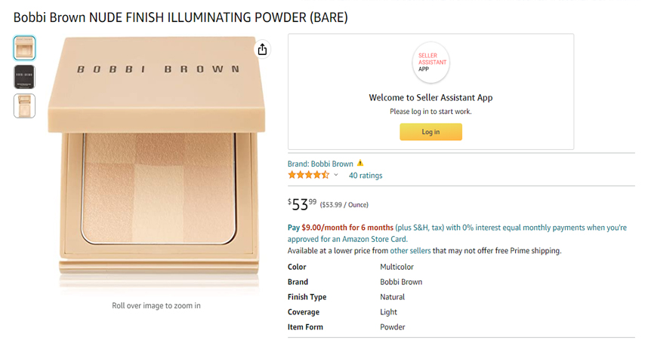This screenshot has height=343, width=645.
Task: View the third open-compact thumbnail
Action: click(x=24, y=106)
